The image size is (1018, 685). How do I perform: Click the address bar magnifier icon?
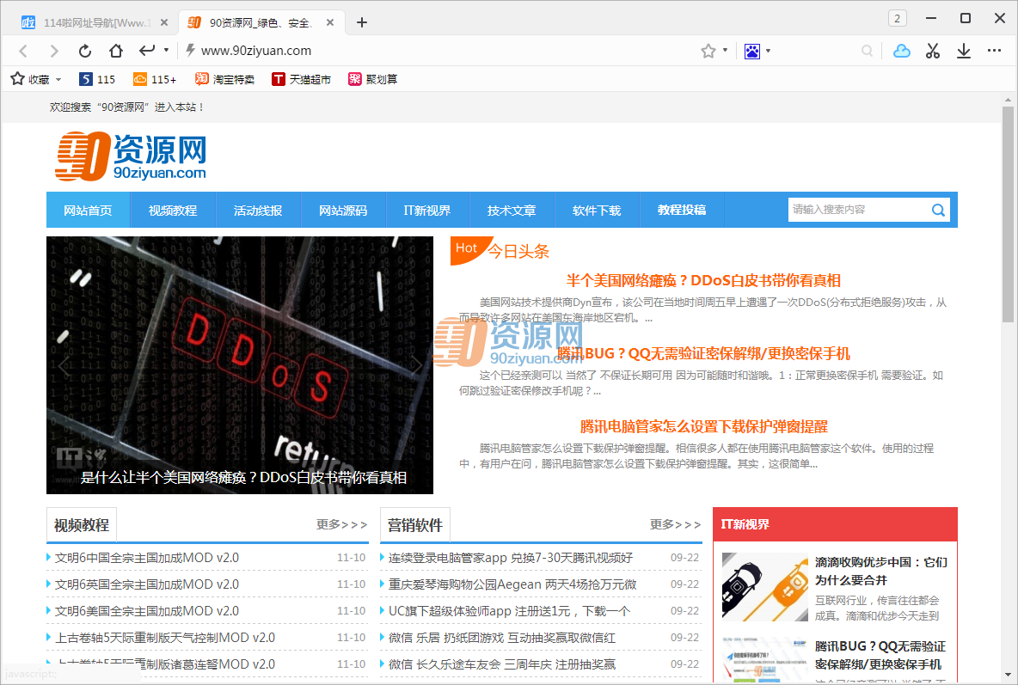pos(867,51)
